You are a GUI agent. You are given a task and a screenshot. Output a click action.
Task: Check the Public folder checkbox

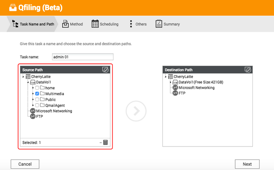(x=37, y=99)
